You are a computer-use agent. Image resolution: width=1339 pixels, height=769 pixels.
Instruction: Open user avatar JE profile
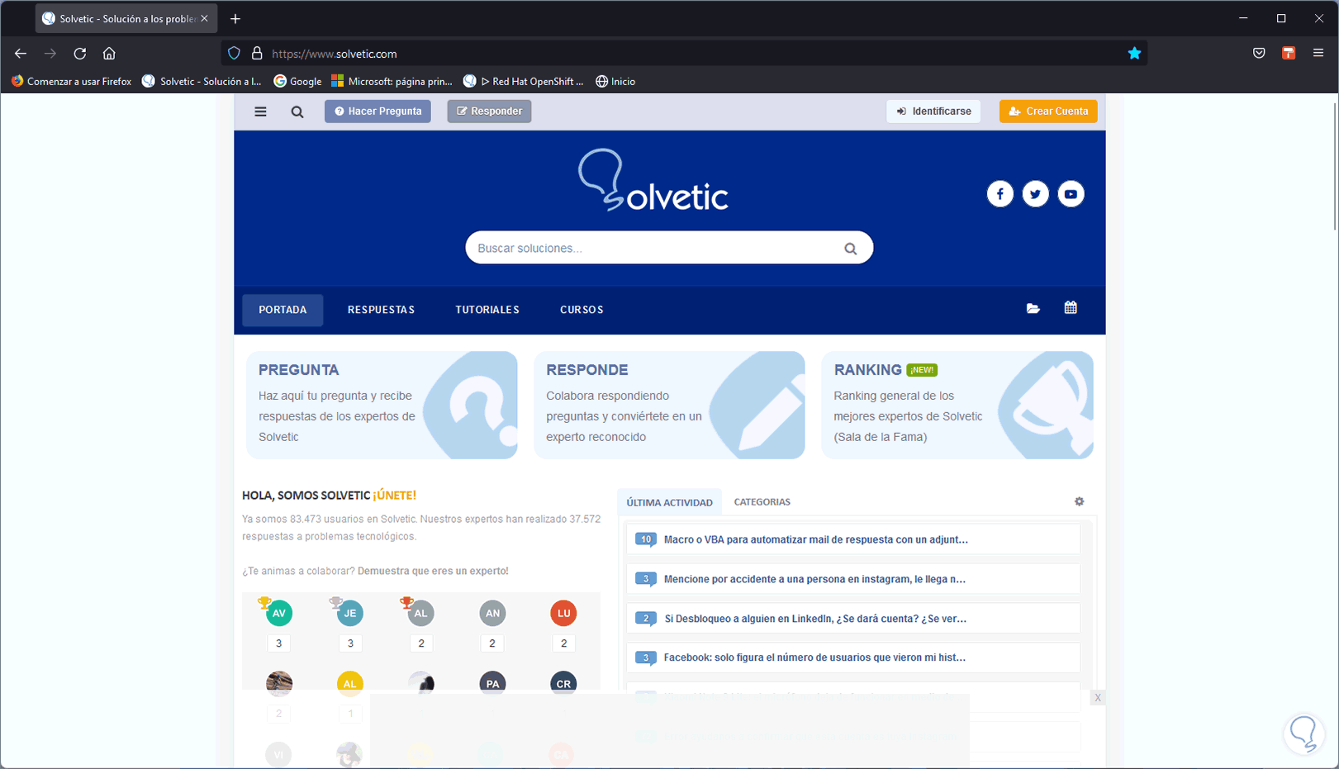tap(350, 613)
